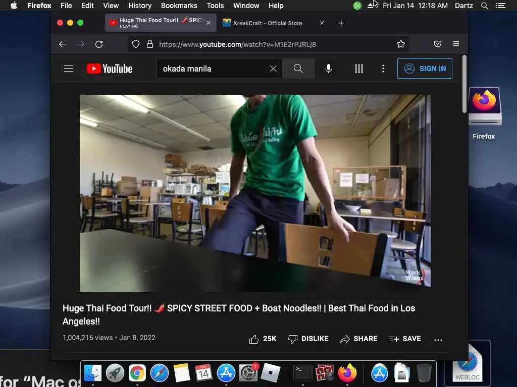The image size is (517, 387).
Task: Select the Firefox disk image on desktop
Action: click(484, 107)
